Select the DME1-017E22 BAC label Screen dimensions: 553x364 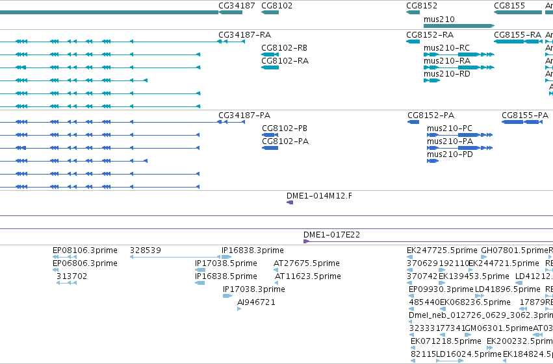point(331,235)
